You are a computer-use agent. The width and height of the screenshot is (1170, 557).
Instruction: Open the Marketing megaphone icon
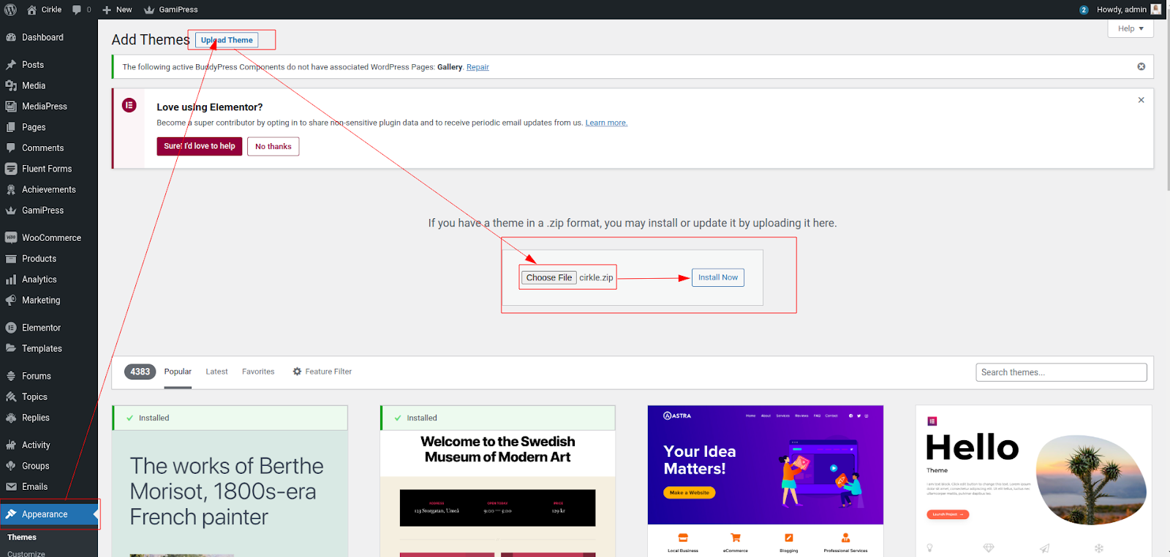click(11, 300)
